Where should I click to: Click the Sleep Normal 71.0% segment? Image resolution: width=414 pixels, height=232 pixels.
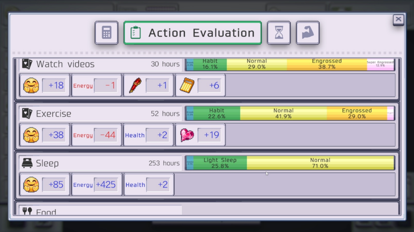320,163
